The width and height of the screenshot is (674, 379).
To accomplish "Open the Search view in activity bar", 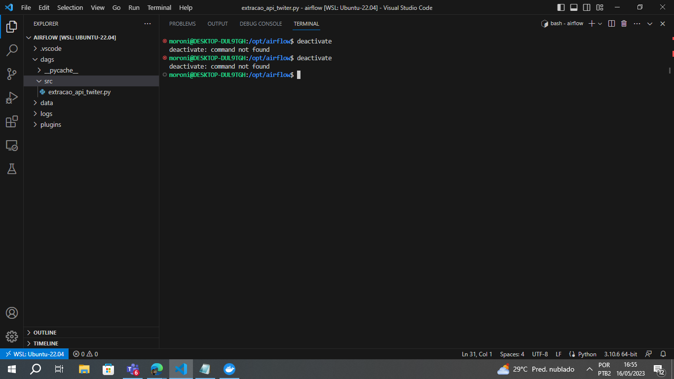I will click(12, 50).
